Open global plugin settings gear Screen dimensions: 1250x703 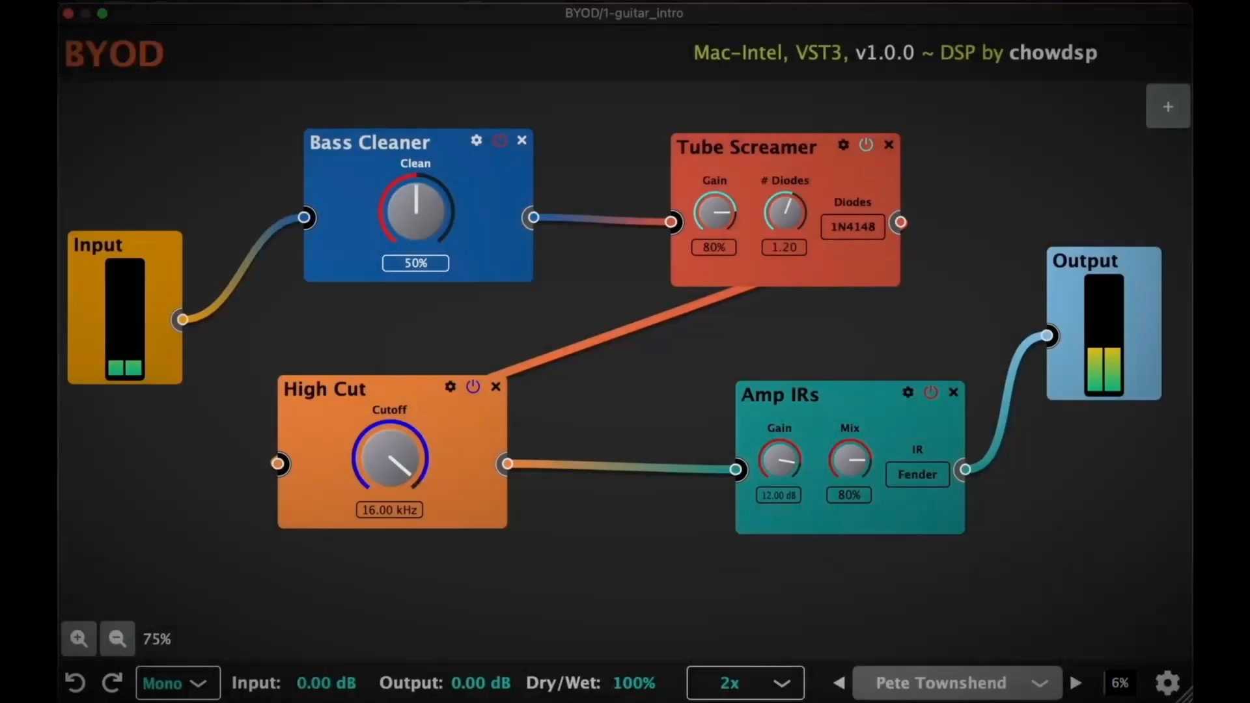1167,682
